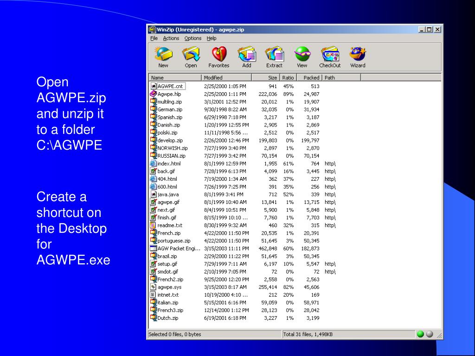This screenshot has width=475, height=356.
Task: Select the Dutch.zip archive icon
Action: point(153,318)
